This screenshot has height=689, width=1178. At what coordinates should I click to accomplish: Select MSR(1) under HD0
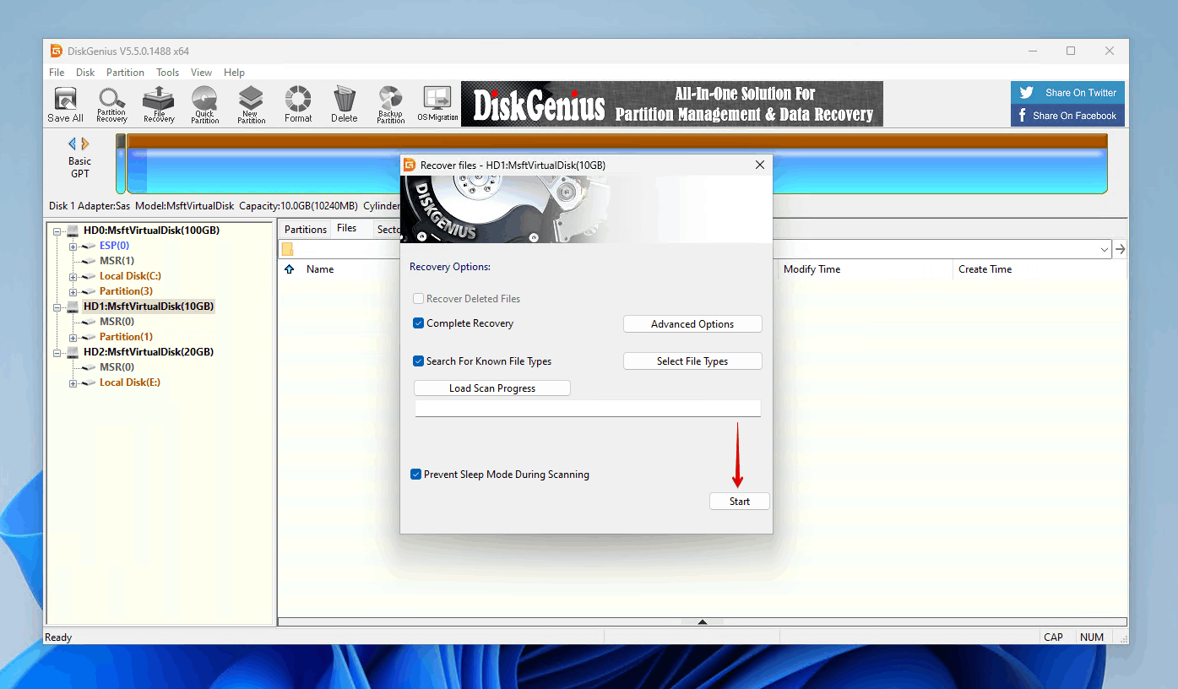pyautogui.click(x=117, y=261)
